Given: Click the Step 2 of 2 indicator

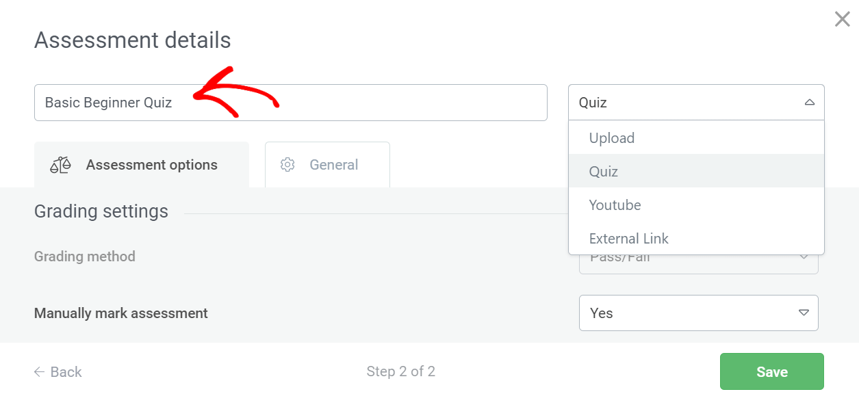Looking at the screenshot, I should coord(400,371).
